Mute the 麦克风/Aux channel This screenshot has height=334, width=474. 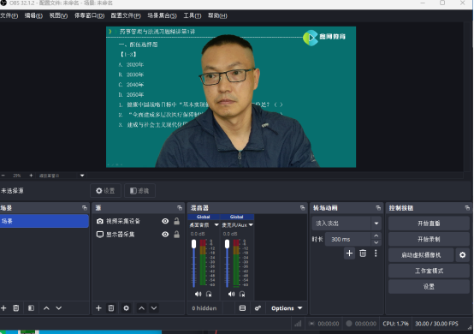tap(231, 294)
